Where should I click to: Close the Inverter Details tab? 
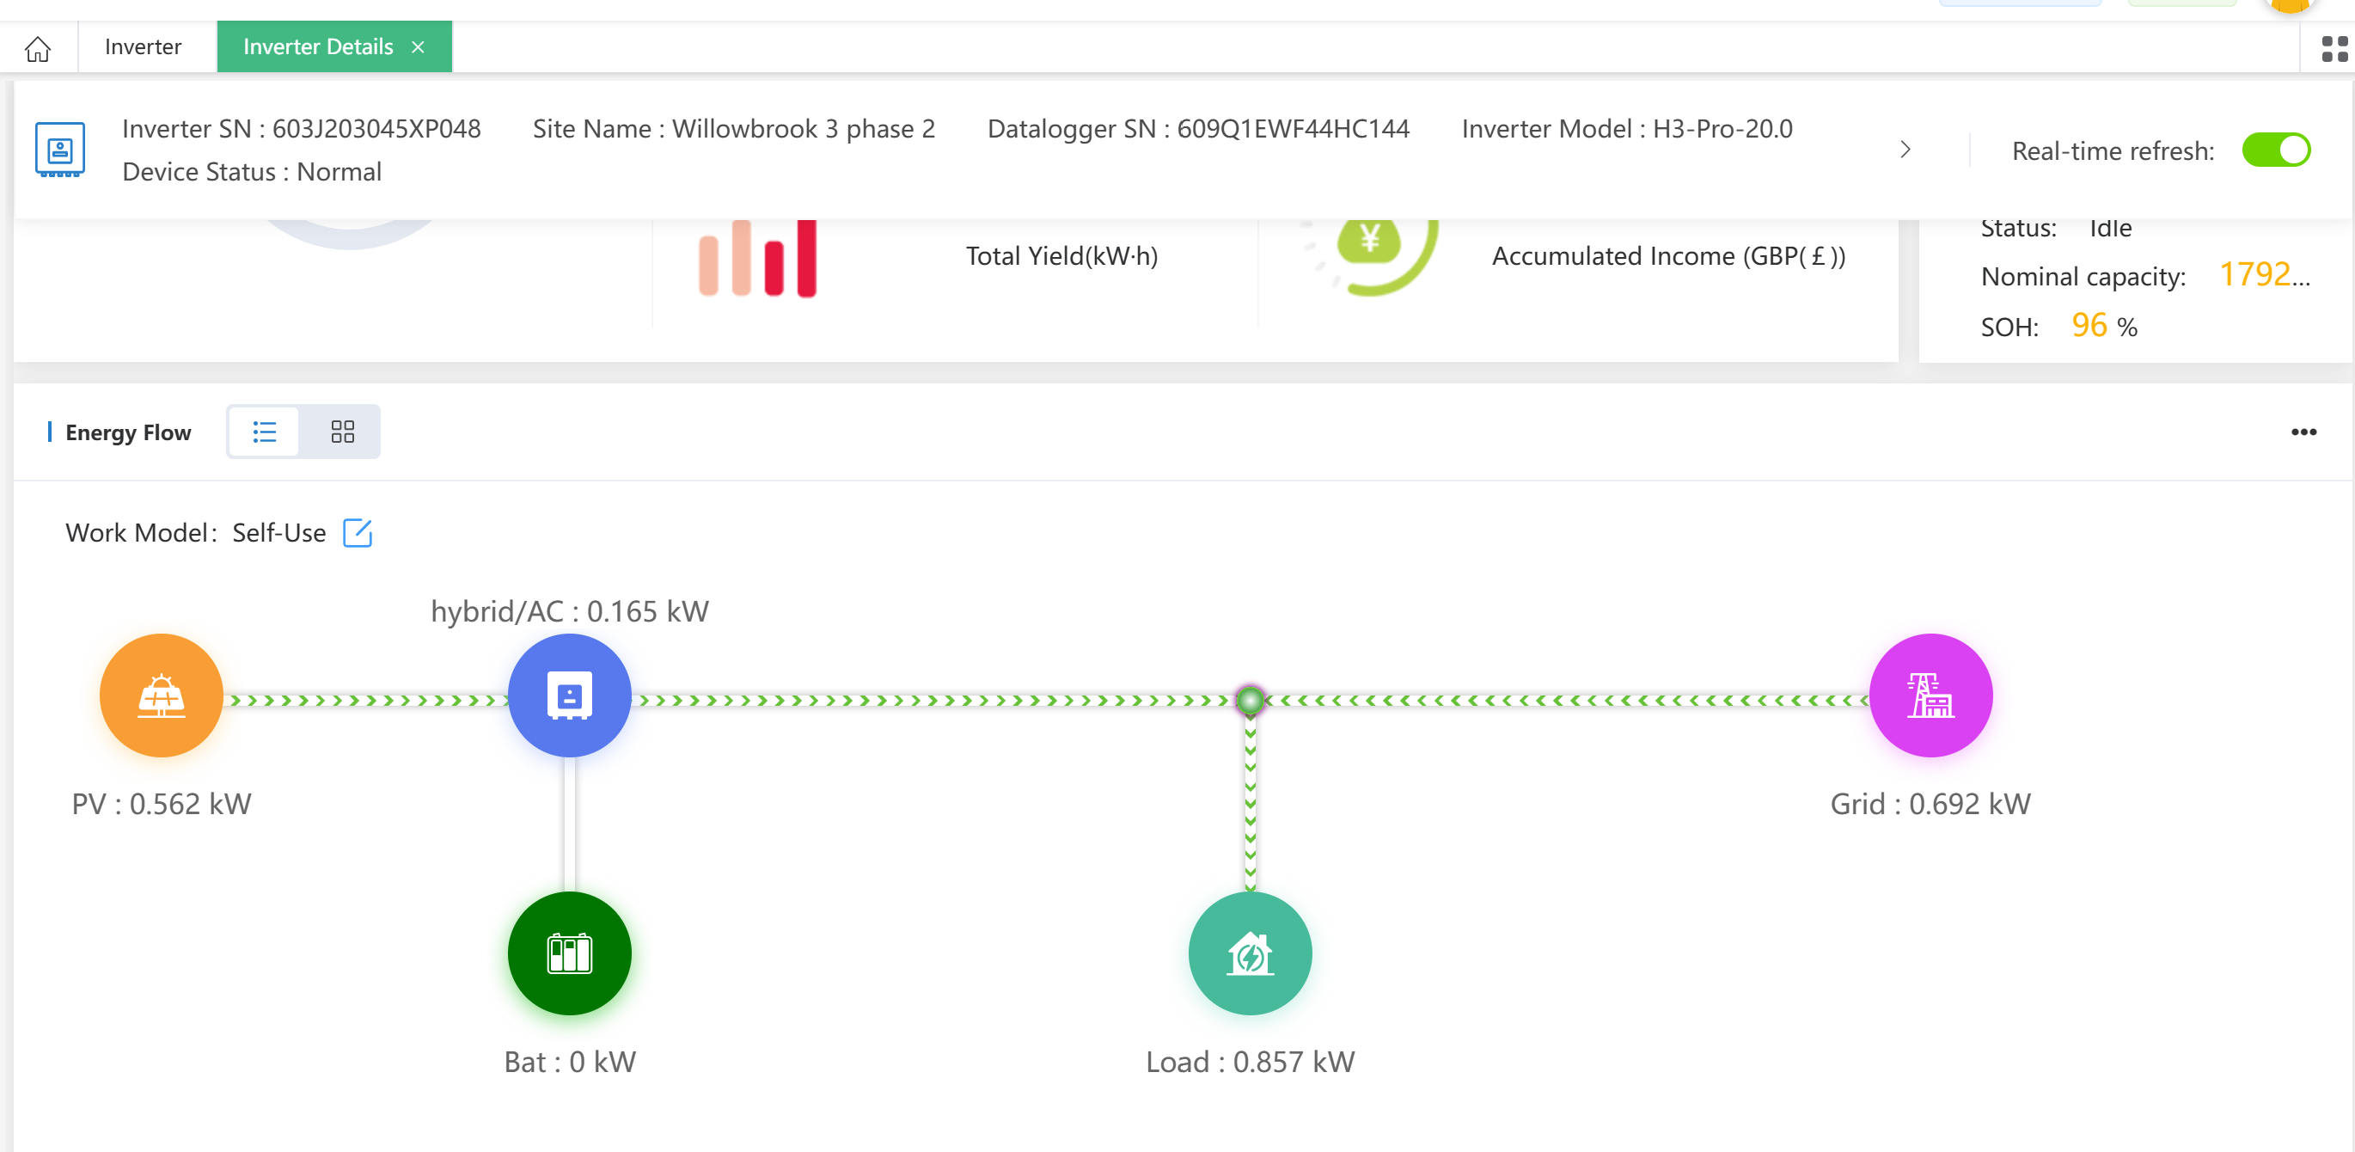point(418,46)
